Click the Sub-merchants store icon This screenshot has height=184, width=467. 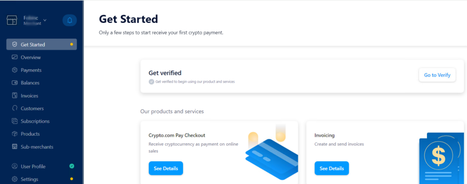click(15, 147)
